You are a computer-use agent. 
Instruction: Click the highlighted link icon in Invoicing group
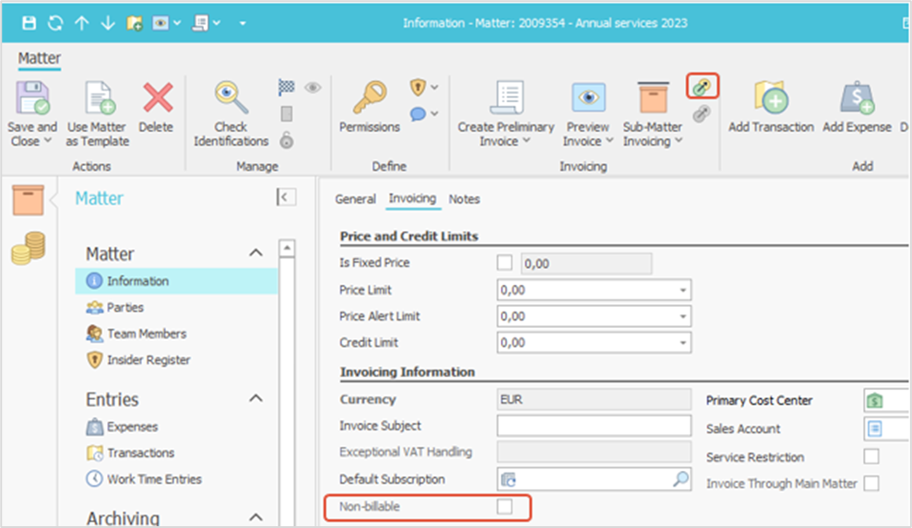703,88
